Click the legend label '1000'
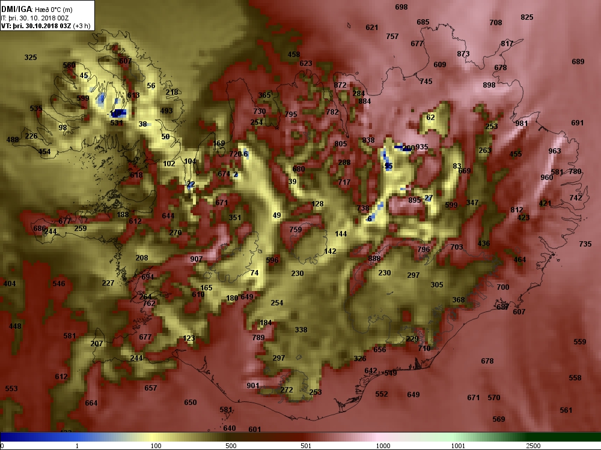Image resolution: width=601 pixels, height=450 pixels. [x=383, y=446]
